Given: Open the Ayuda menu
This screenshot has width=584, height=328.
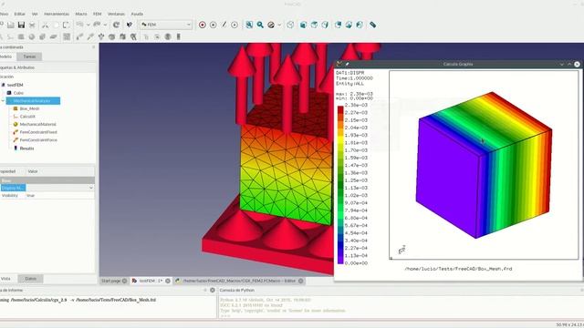Looking at the screenshot, I should coord(137,14).
